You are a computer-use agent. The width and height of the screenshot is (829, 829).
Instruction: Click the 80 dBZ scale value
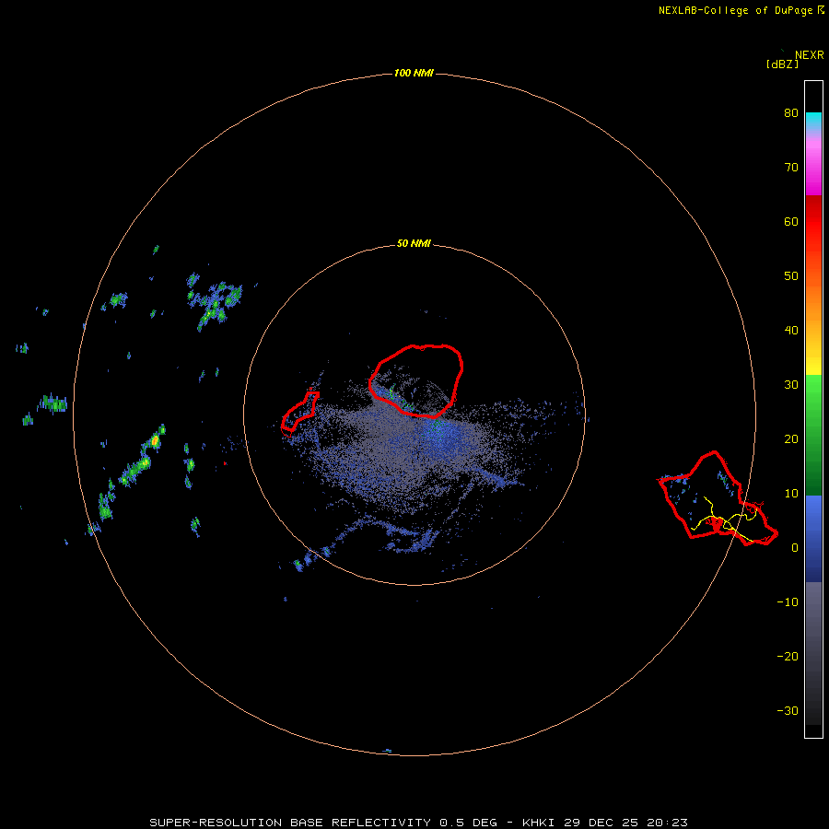[x=791, y=113]
